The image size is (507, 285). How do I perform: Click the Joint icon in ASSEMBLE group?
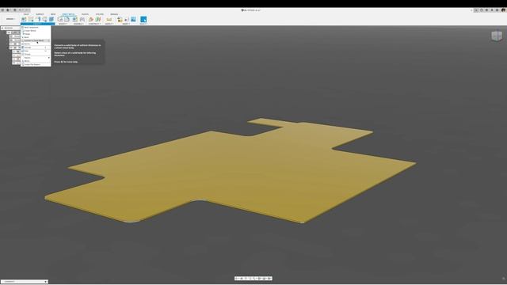[82, 19]
